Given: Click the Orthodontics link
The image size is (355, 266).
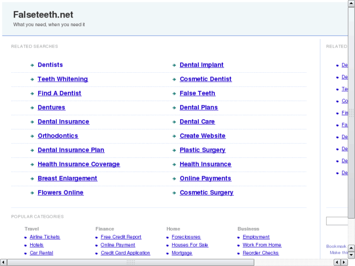Looking at the screenshot, I should point(58,136).
